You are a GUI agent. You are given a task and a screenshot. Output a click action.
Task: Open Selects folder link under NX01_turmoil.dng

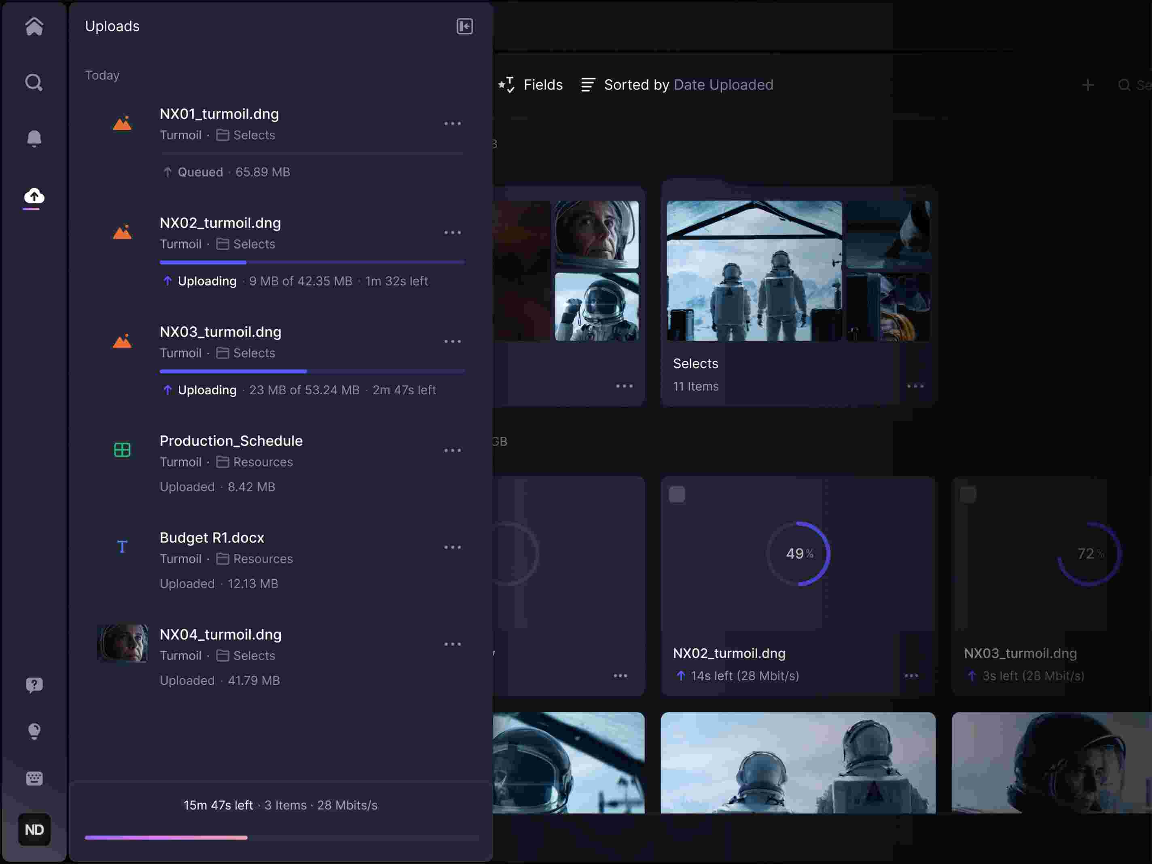pos(245,135)
